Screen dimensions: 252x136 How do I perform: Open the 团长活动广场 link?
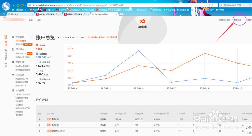(21, 54)
